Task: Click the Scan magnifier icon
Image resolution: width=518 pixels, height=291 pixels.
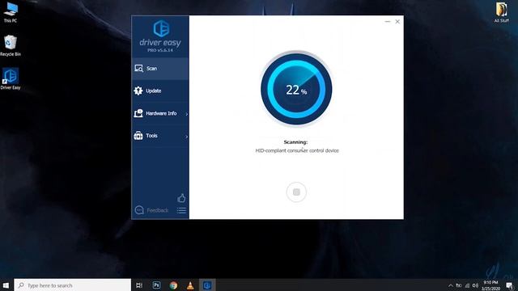Action: 138,68
